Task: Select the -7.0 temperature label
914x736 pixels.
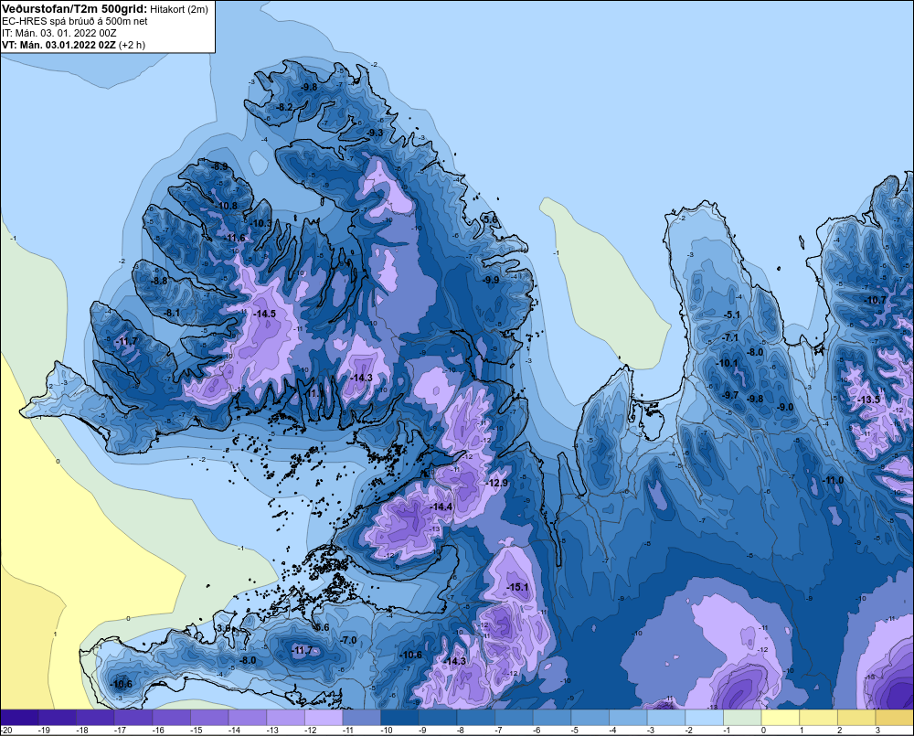Action: click(348, 640)
